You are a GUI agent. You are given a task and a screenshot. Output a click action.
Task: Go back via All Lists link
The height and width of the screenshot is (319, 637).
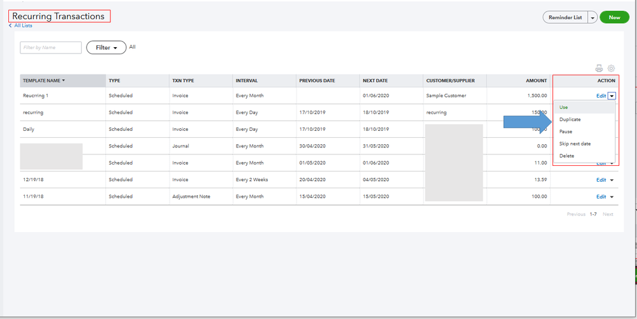(x=20, y=26)
